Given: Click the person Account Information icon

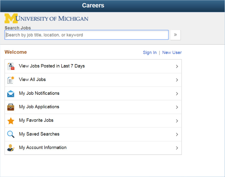Looking at the screenshot, I should [11, 148].
